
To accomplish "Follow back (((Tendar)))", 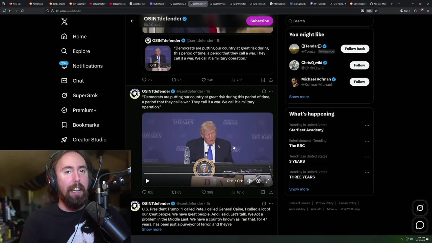I will (355, 49).
